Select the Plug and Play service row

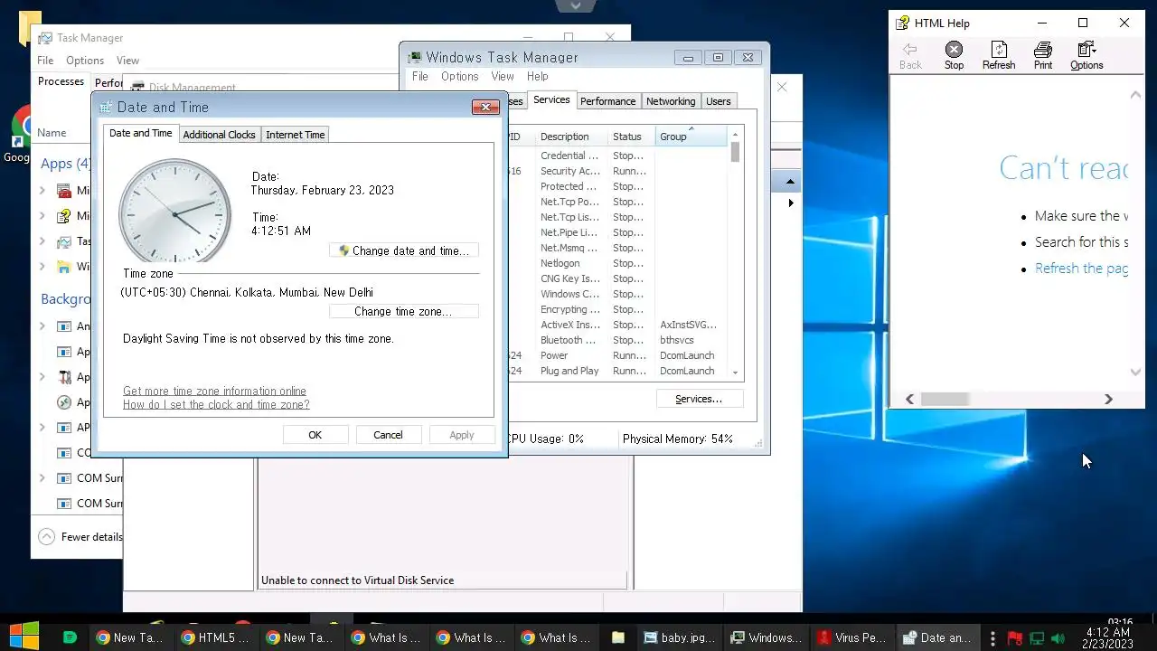point(618,371)
